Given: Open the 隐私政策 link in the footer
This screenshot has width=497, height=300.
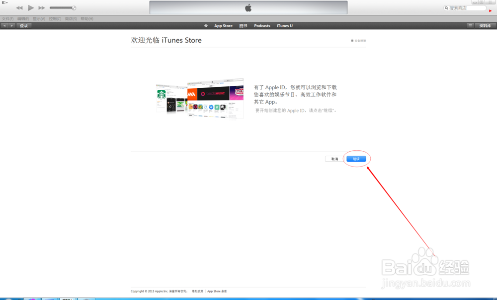Looking at the screenshot, I should pos(196,291).
